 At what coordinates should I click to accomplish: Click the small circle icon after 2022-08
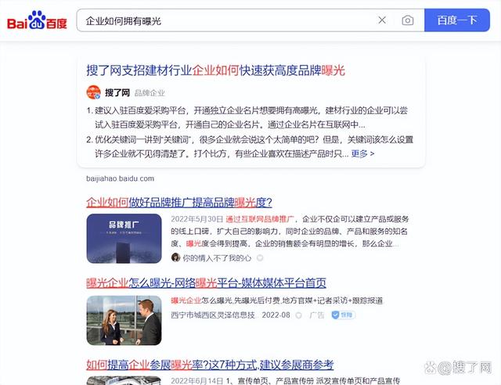click(x=299, y=315)
